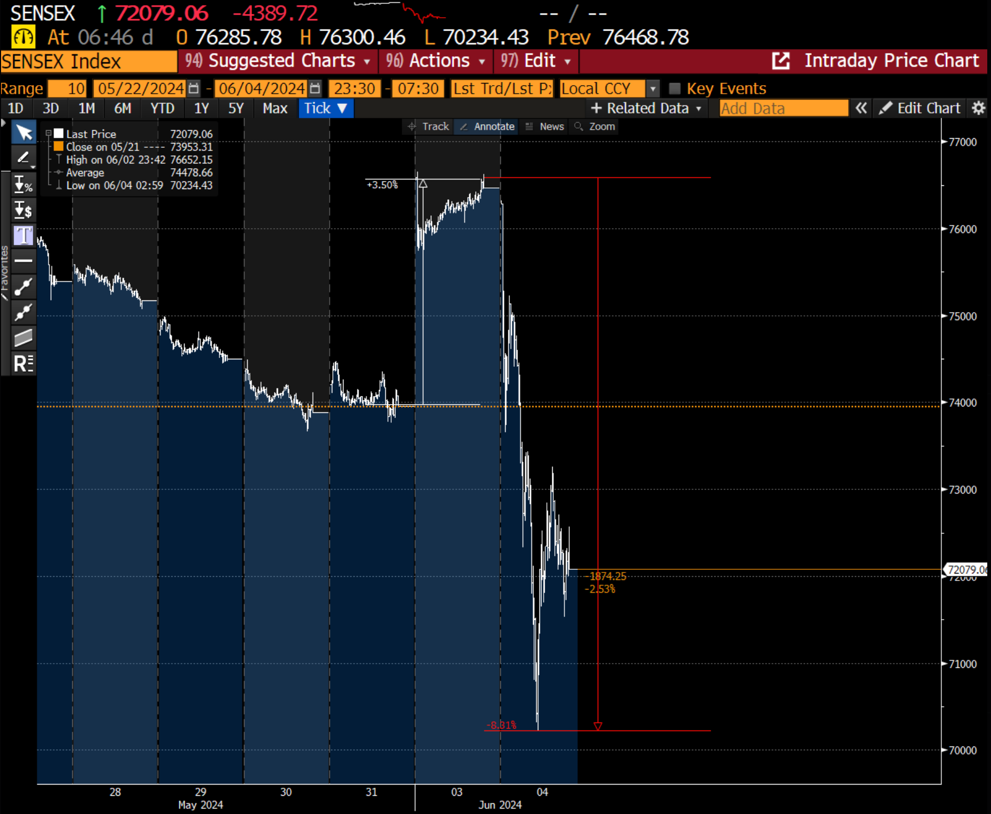Open calendar picker for start date 05/22/2024
This screenshot has height=814, width=991.
tap(193, 88)
